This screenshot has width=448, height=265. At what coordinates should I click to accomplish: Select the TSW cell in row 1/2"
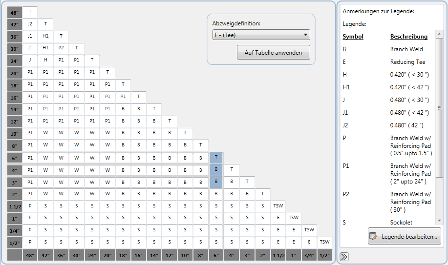pos(324,242)
